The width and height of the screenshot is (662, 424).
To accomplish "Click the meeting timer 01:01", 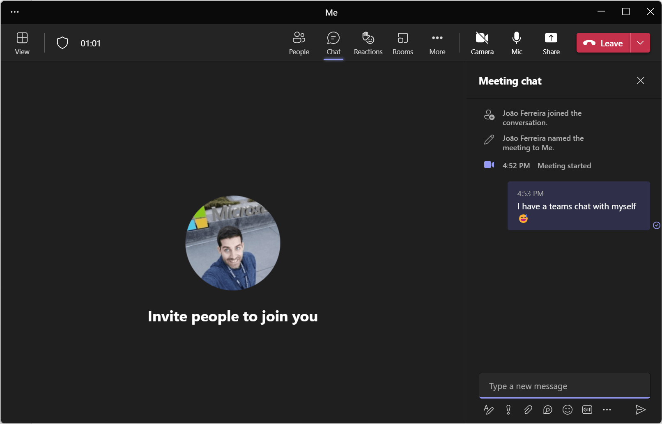I will coord(90,44).
